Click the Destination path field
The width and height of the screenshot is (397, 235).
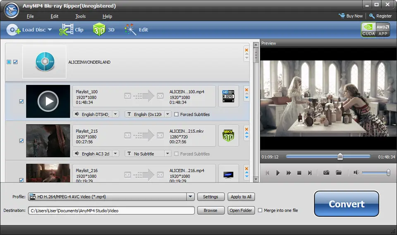(111, 211)
